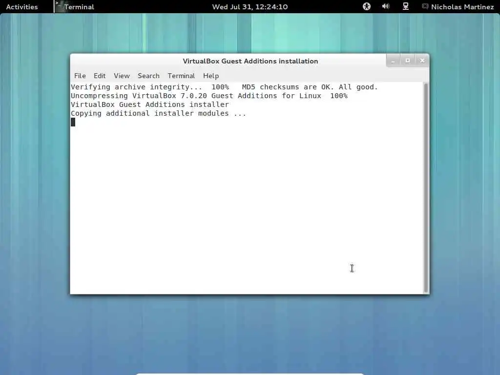
Task: Click the line "Copying additional installer modules ..."
Action: (159, 113)
